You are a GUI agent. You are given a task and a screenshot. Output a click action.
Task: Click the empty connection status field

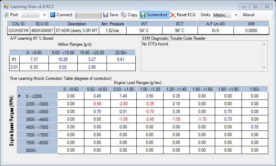[x=88, y=15]
